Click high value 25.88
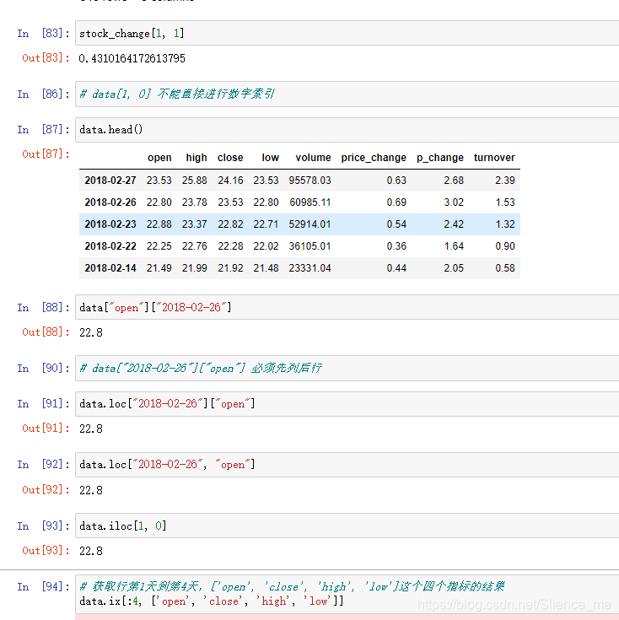619x620 pixels. 195,181
